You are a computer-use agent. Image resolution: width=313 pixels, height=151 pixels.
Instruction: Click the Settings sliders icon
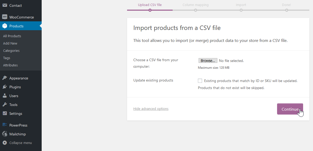pyautogui.click(x=5, y=114)
